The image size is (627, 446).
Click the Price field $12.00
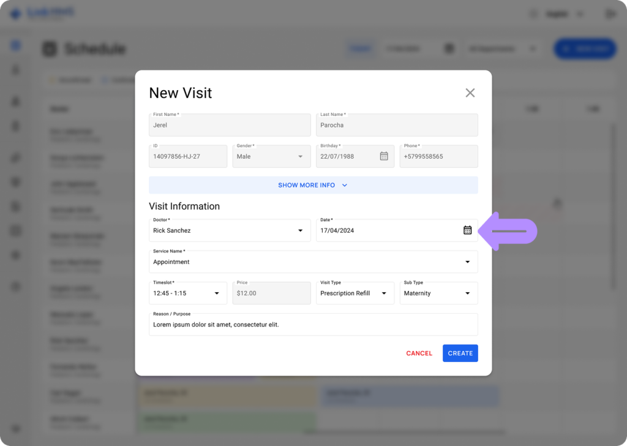[271, 293]
